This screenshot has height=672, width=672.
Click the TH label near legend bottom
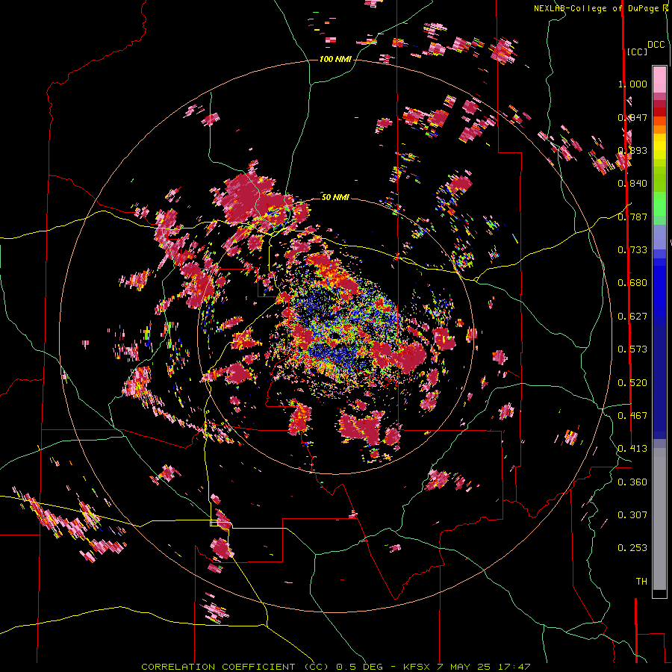[x=641, y=582]
